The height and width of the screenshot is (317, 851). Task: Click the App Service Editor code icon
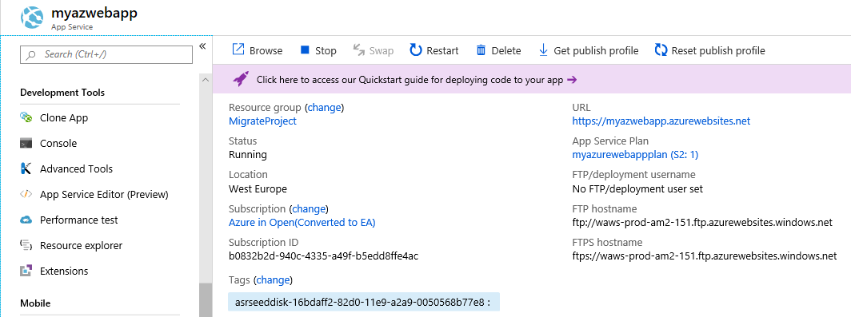(26, 194)
